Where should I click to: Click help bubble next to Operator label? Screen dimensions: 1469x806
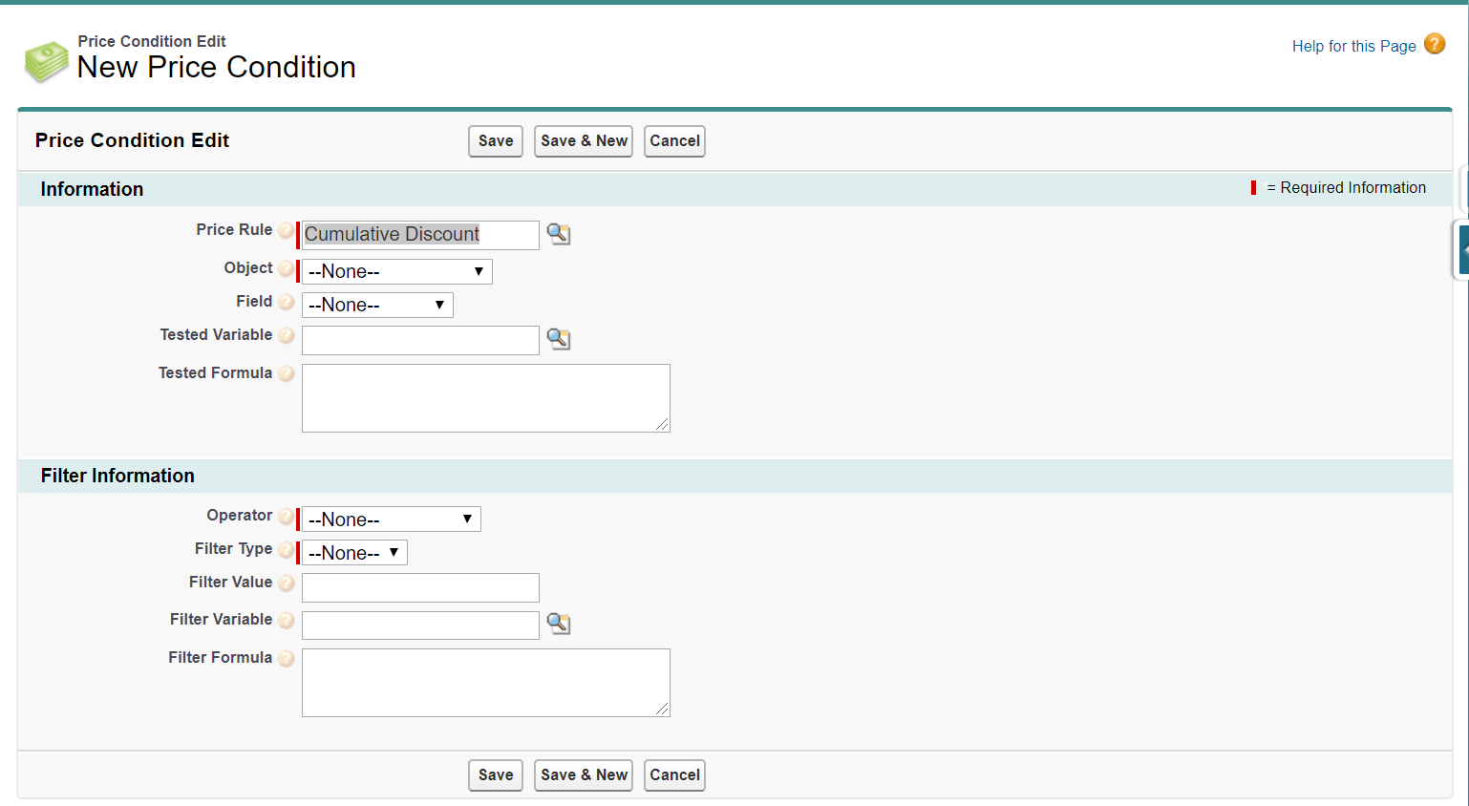click(286, 517)
